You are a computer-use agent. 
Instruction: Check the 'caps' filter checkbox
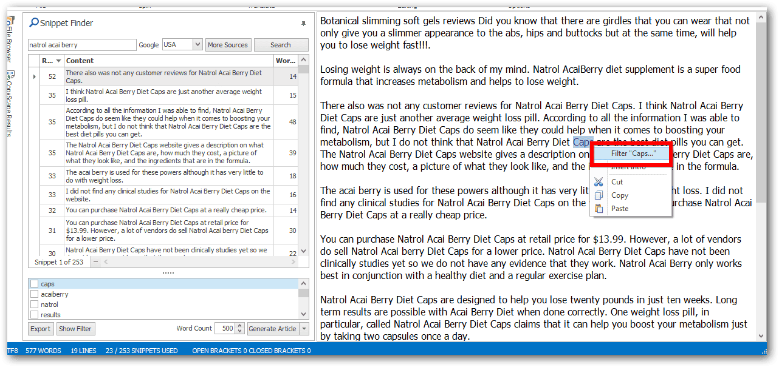34,284
